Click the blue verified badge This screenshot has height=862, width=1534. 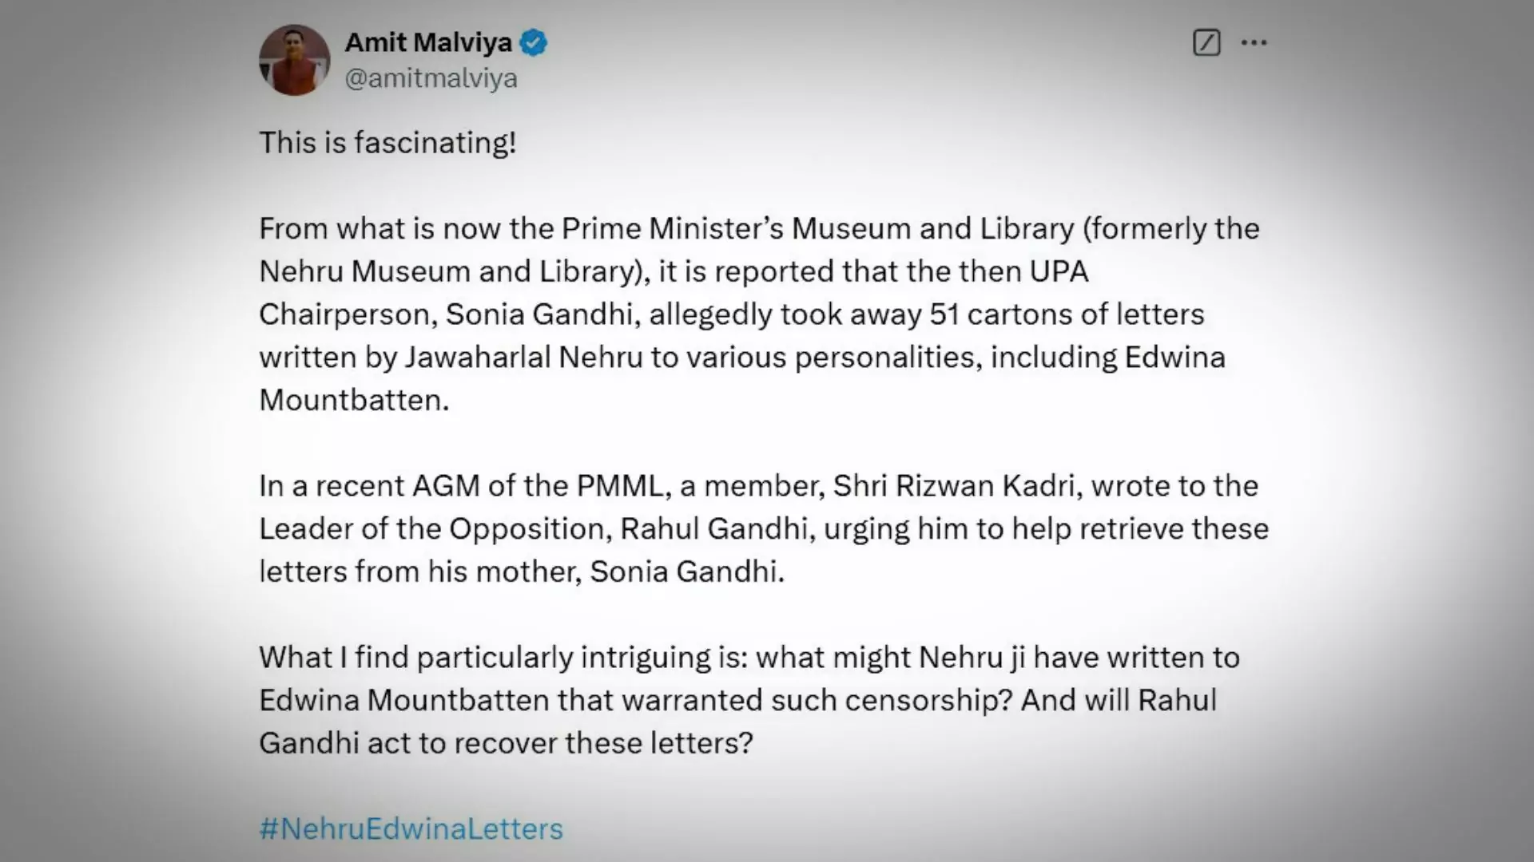pyautogui.click(x=534, y=42)
